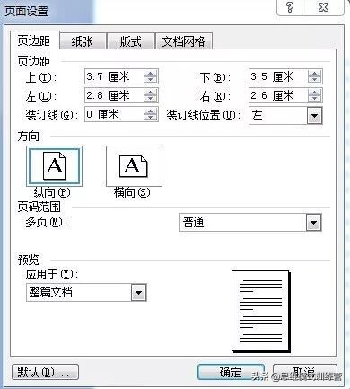Switch to the 页边距 tab

tap(34, 40)
